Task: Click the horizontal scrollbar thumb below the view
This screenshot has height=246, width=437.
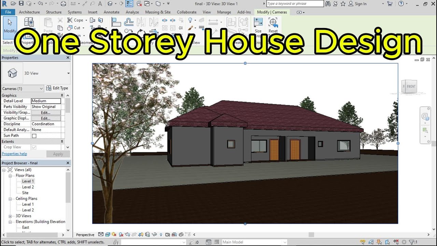Action: [x=311, y=235]
